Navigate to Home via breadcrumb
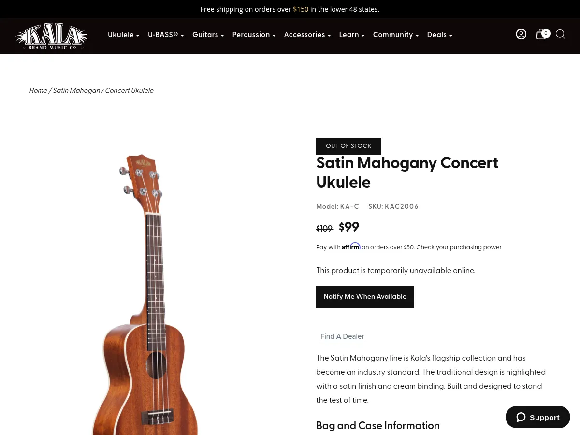This screenshot has width=580, height=435. (x=38, y=90)
